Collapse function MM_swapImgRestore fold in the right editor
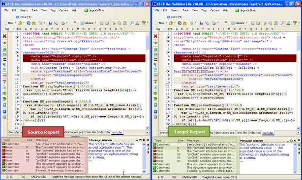Viewport: 302px width, 180px height. click(x=172, y=90)
